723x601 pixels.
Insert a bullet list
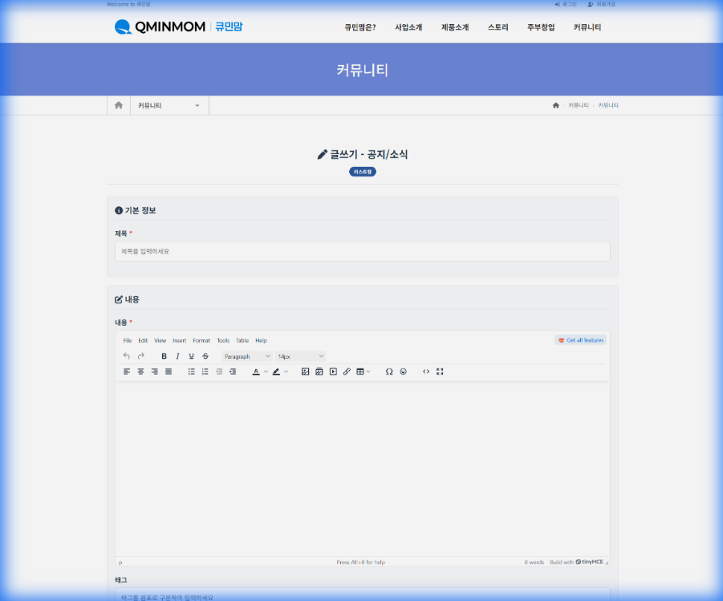coord(192,372)
